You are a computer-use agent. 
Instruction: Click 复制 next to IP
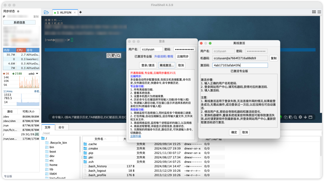point(36,16)
